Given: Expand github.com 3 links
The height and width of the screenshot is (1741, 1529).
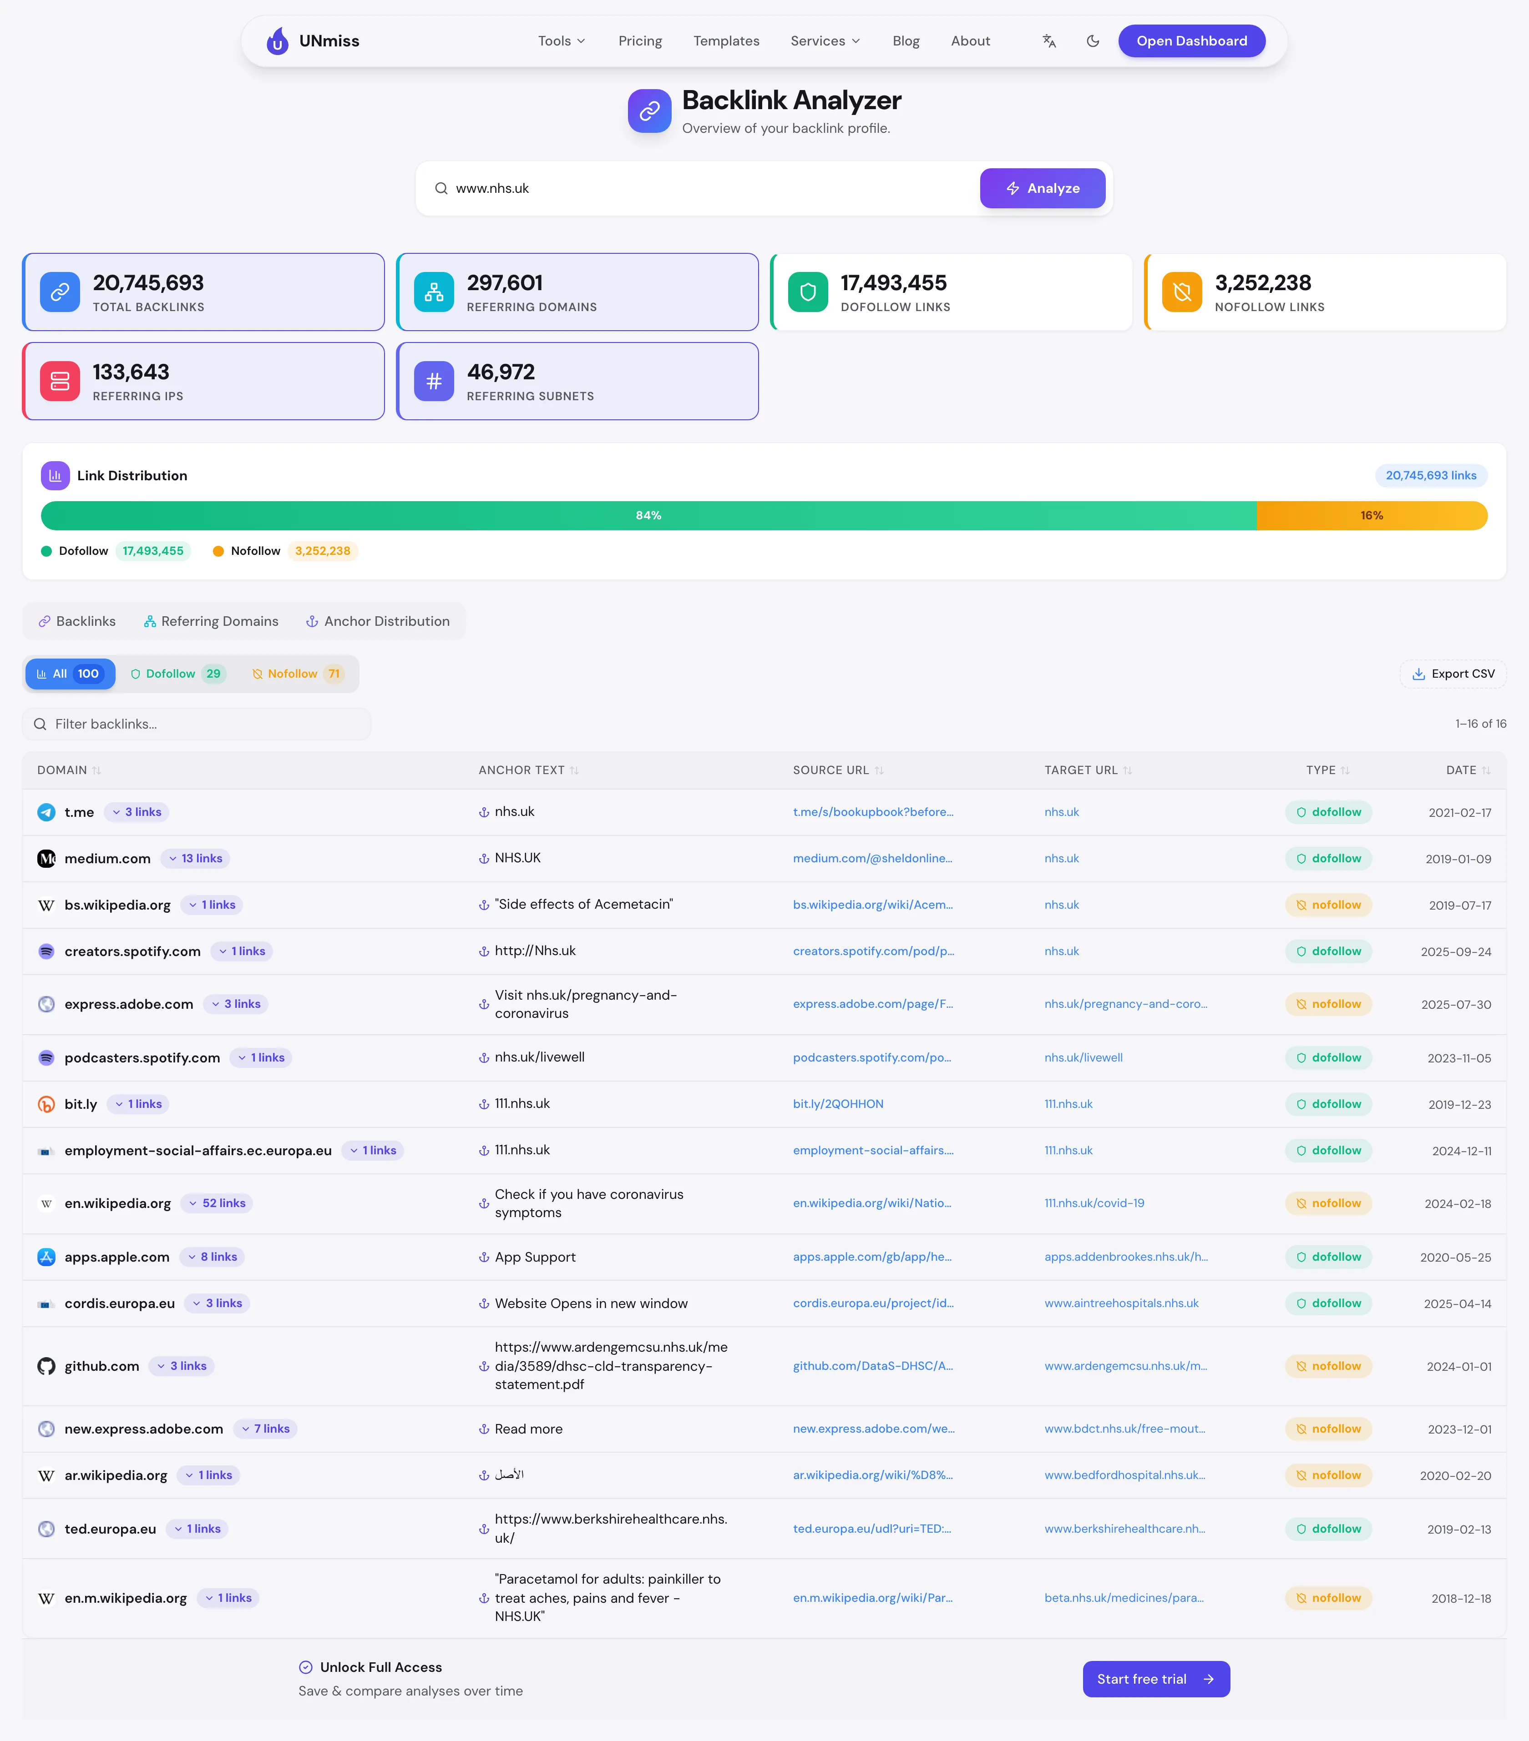Looking at the screenshot, I should [x=182, y=1366].
